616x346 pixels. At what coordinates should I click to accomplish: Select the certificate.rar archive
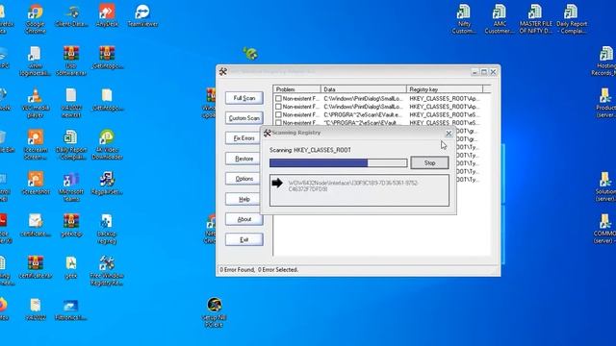click(36, 267)
